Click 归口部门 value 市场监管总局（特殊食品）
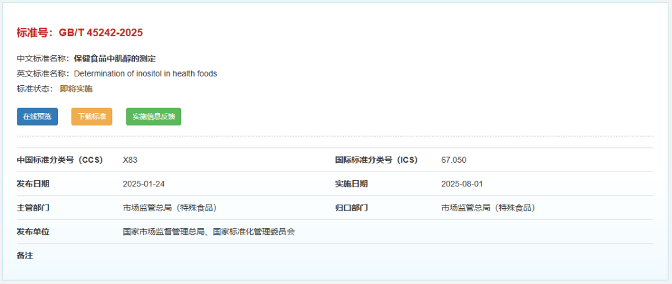 tap(490, 208)
